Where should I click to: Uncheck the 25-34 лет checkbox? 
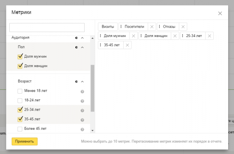point(20,110)
